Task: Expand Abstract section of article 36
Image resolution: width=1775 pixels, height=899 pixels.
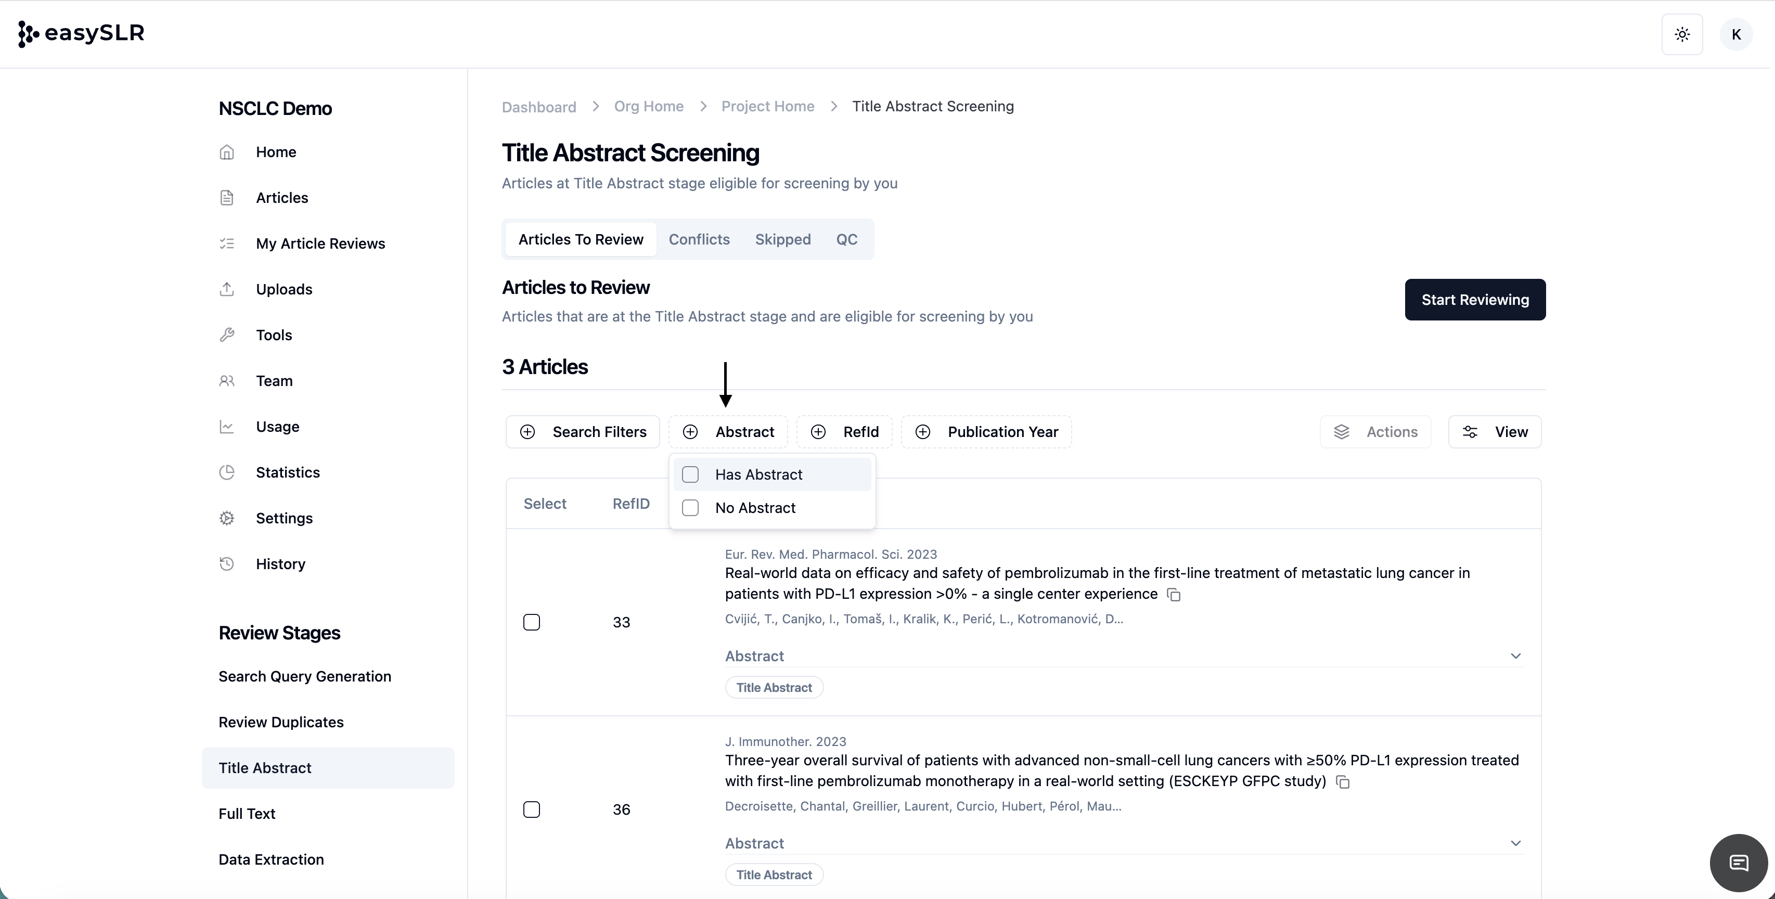Action: [1515, 843]
